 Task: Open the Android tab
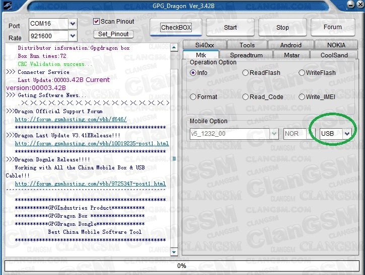coord(290,45)
